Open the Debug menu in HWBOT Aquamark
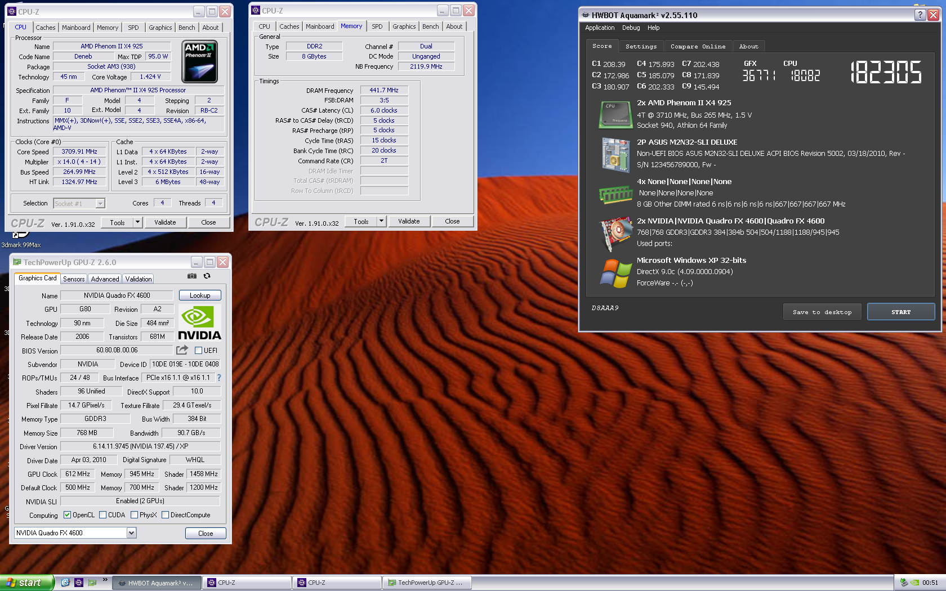Image resolution: width=946 pixels, height=591 pixels. pos(631,28)
